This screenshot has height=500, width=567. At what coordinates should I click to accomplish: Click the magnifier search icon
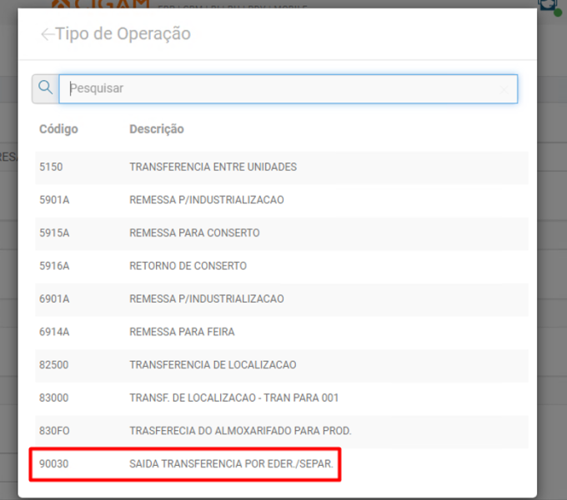(46, 88)
